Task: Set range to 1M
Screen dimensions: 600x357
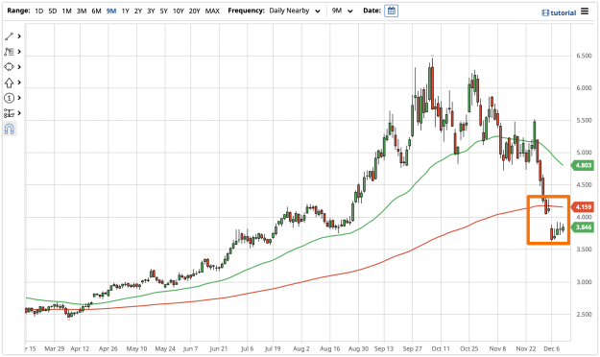Action: [66, 12]
